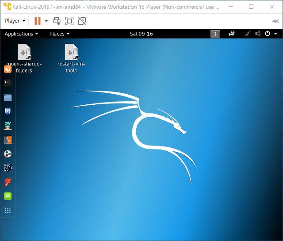Click the power icon in top bar
The width and height of the screenshot is (283, 241).
coord(268,34)
